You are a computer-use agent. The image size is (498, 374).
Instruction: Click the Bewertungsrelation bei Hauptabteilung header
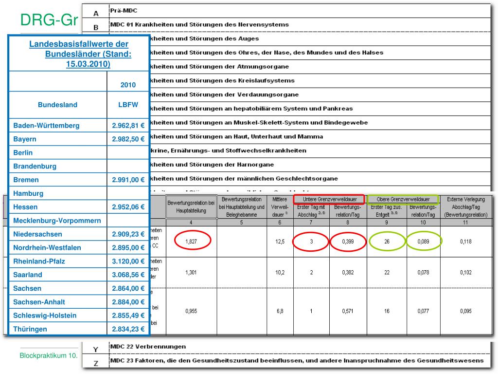[191, 206]
